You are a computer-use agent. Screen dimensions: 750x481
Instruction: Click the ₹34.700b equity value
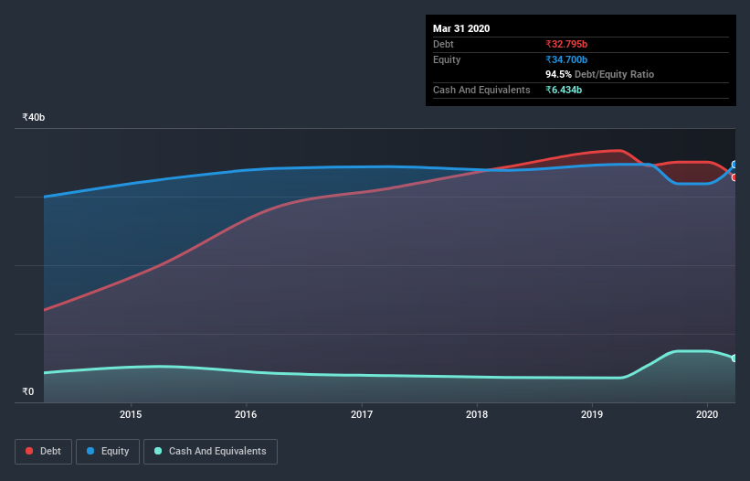pos(566,59)
